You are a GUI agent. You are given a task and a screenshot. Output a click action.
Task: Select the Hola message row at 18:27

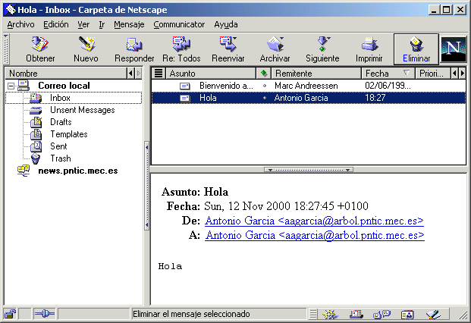click(x=309, y=98)
